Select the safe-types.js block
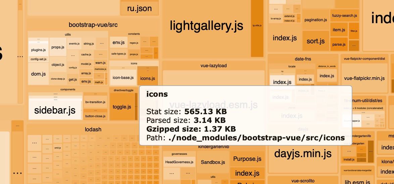The width and height of the screenshot is (394, 184). click(x=118, y=54)
